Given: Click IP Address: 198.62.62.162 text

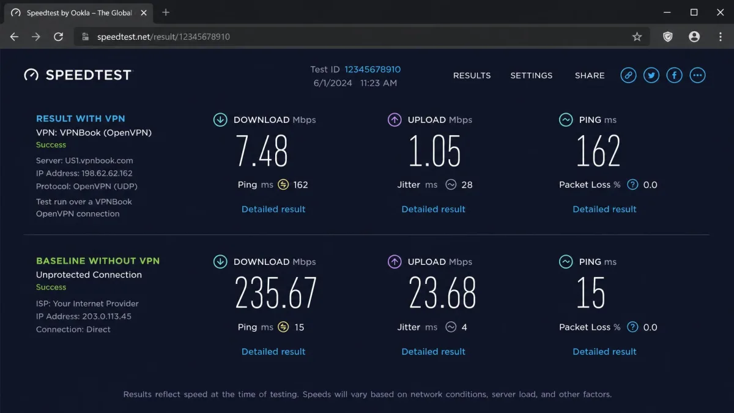Looking at the screenshot, I should [84, 174].
